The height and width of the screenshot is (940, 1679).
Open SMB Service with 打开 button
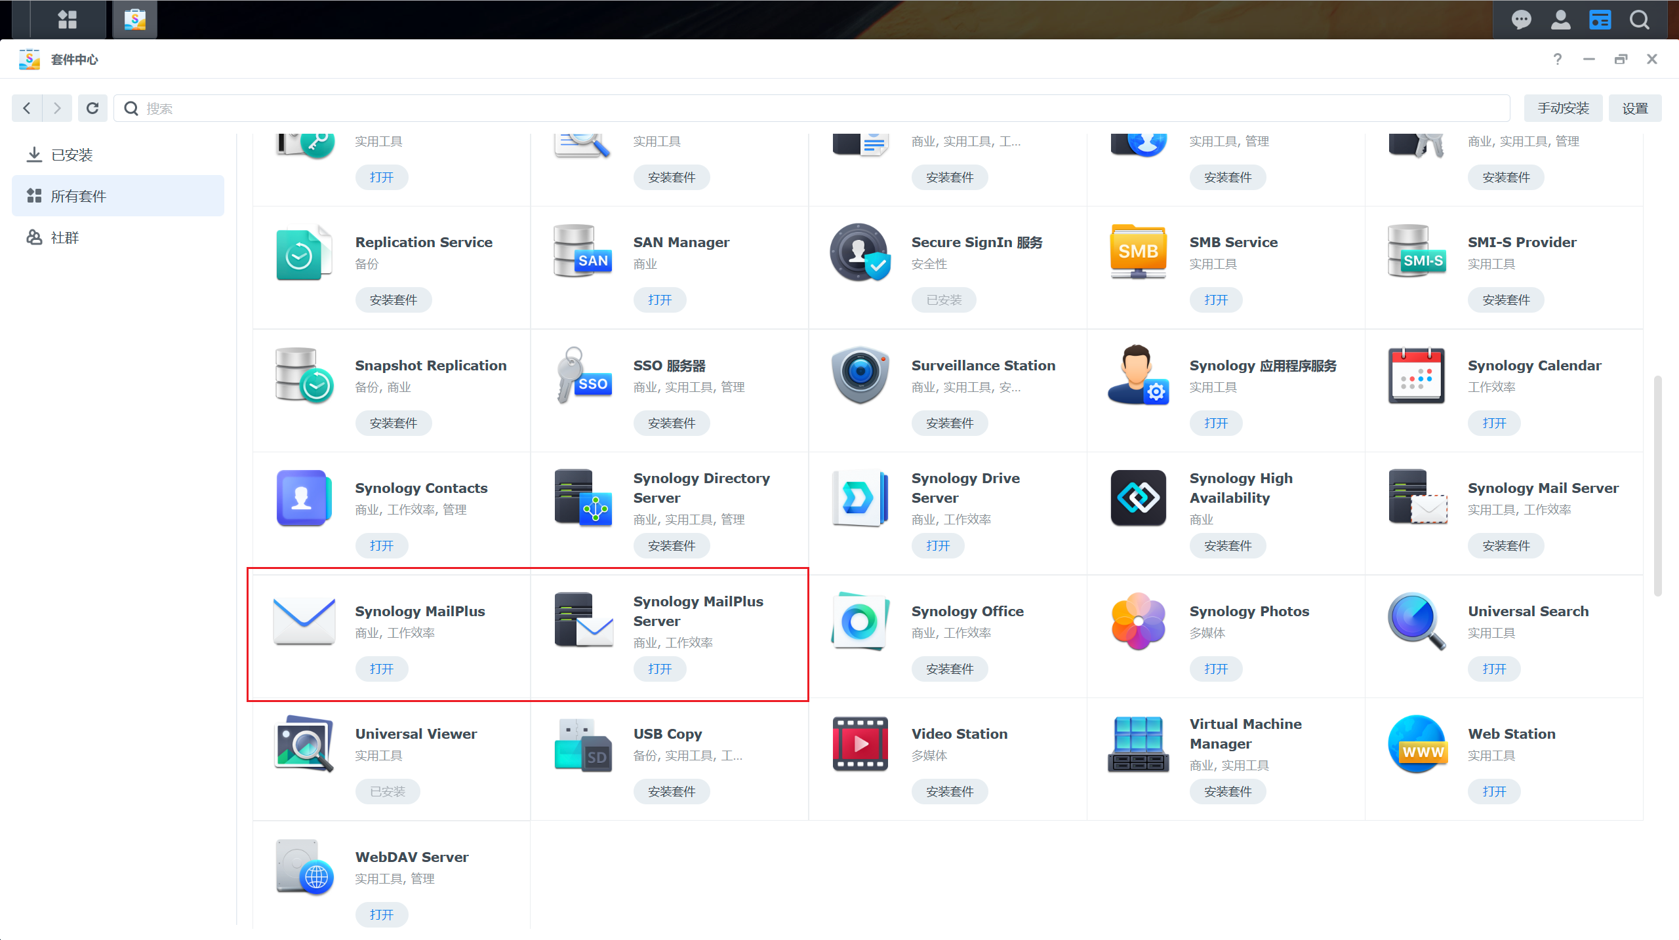point(1216,300)
